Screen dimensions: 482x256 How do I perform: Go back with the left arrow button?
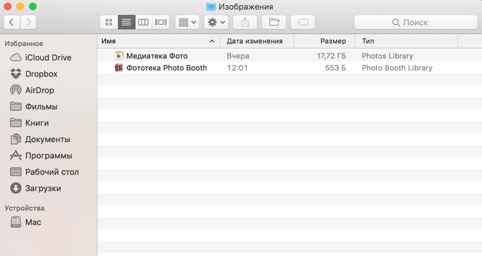pyautogui.click(x=12, y=22)
